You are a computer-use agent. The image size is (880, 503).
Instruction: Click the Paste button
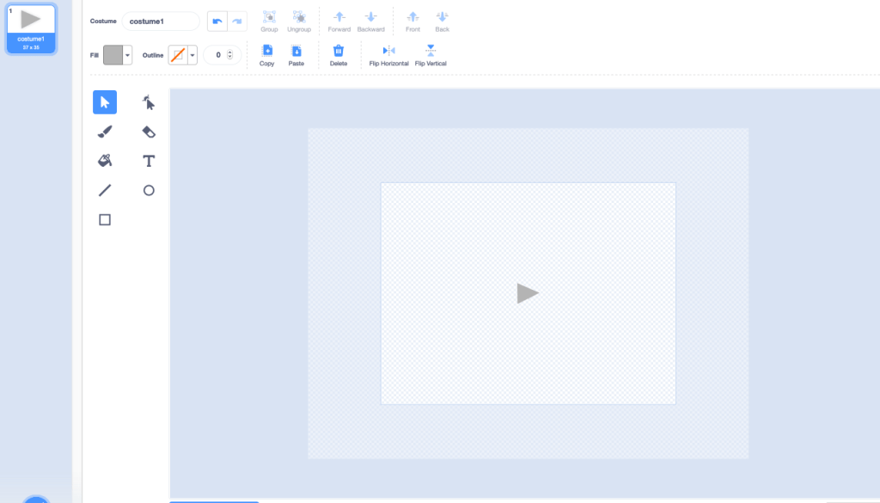pyautogui.click(x=296, y=54)
